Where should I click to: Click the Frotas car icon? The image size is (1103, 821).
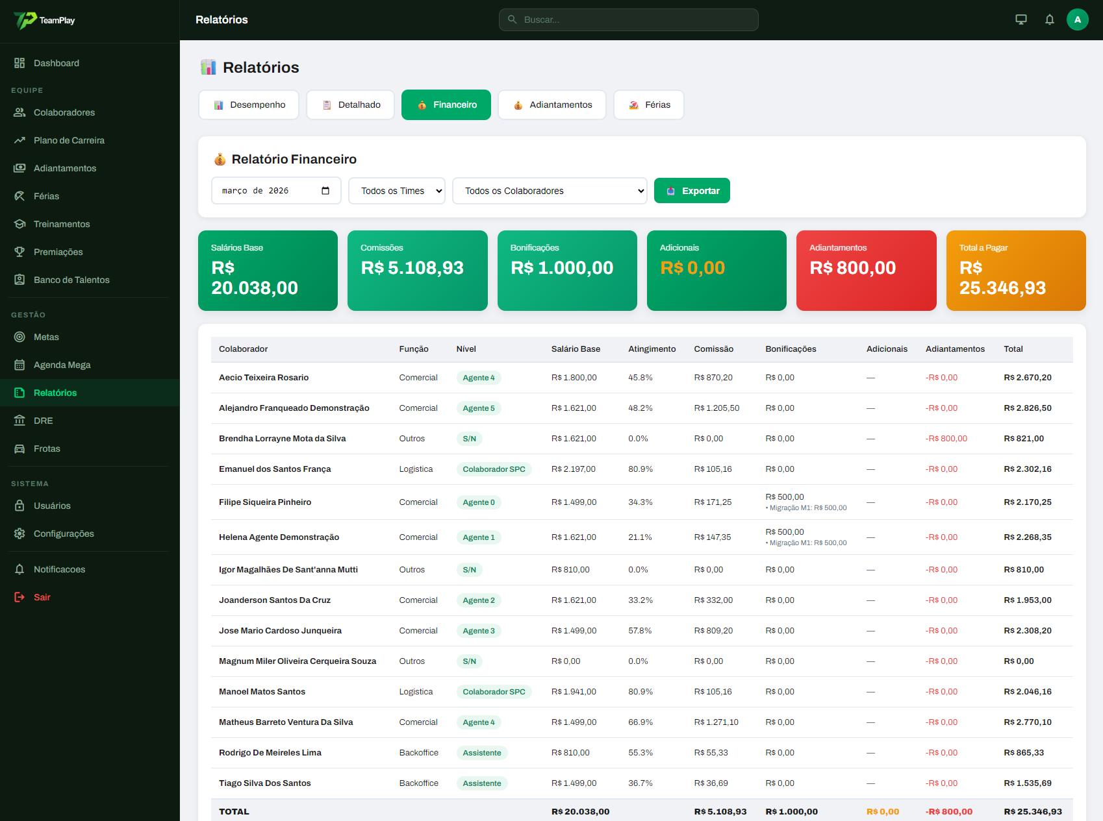tap(19, 448)
